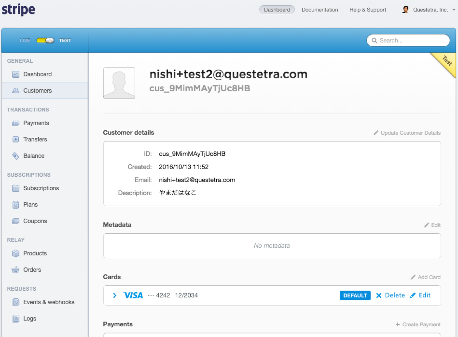This screenshot has height=337, width=458.
Task: Click the Plans icon in sidebar
Action: [15, 205]
